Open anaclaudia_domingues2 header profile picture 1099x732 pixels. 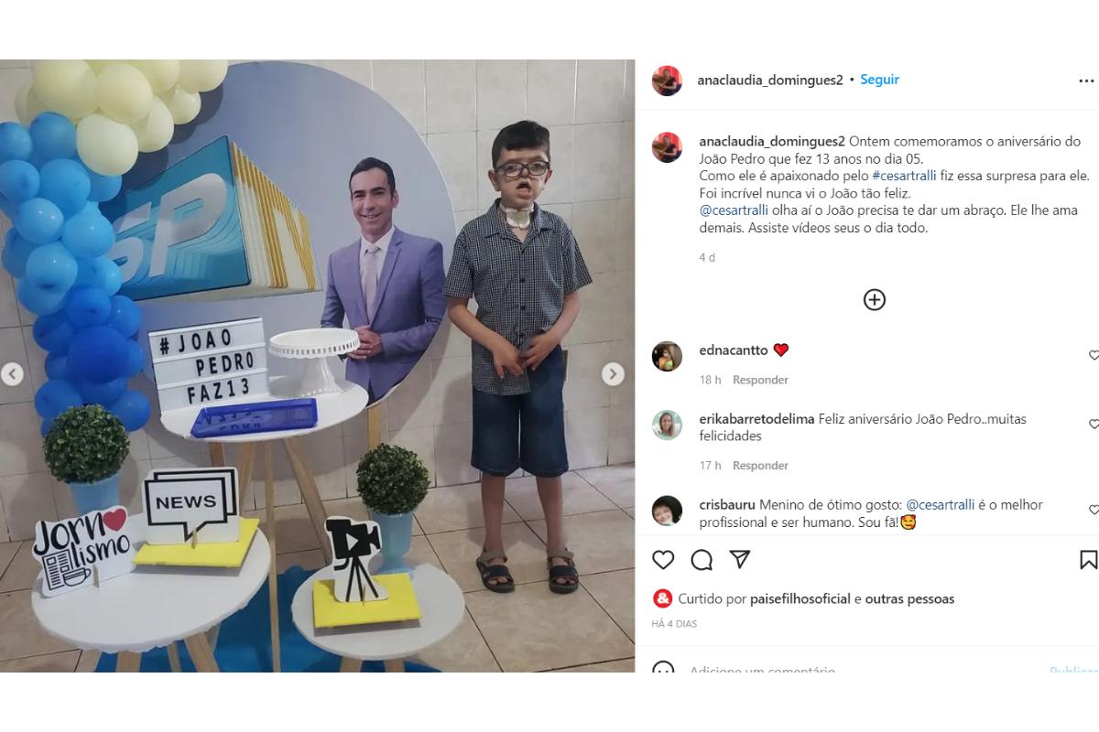667,81
